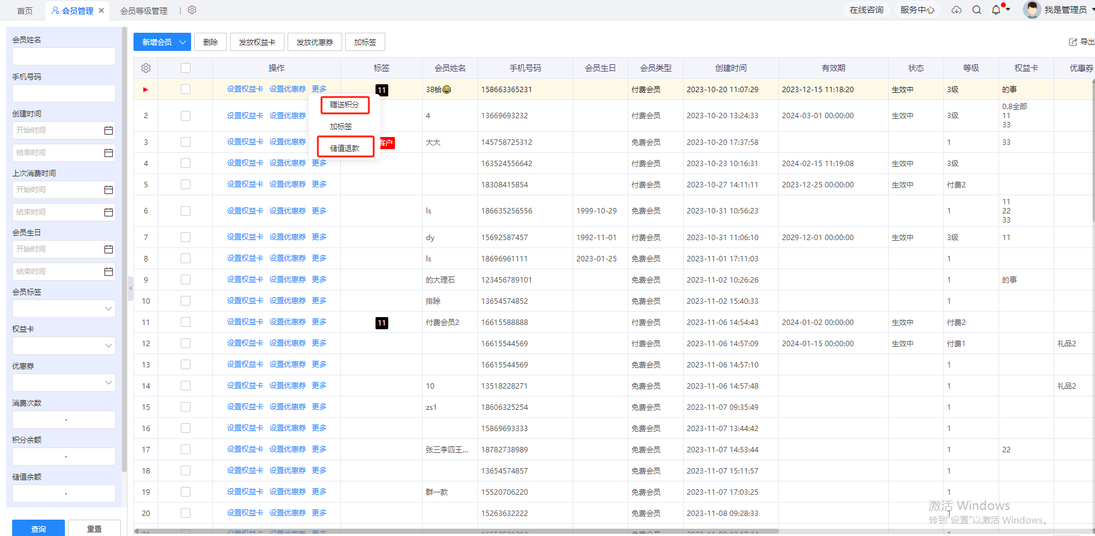Select 赠送积分 from the popup menu

click(345, 105)
